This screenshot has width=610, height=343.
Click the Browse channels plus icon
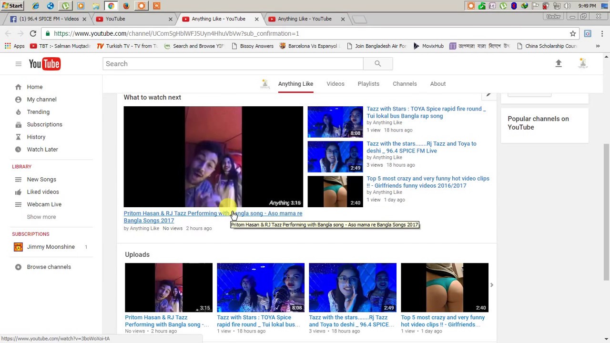coord(18,267)
